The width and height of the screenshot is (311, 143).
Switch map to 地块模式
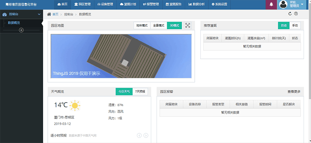click(142, 25)
